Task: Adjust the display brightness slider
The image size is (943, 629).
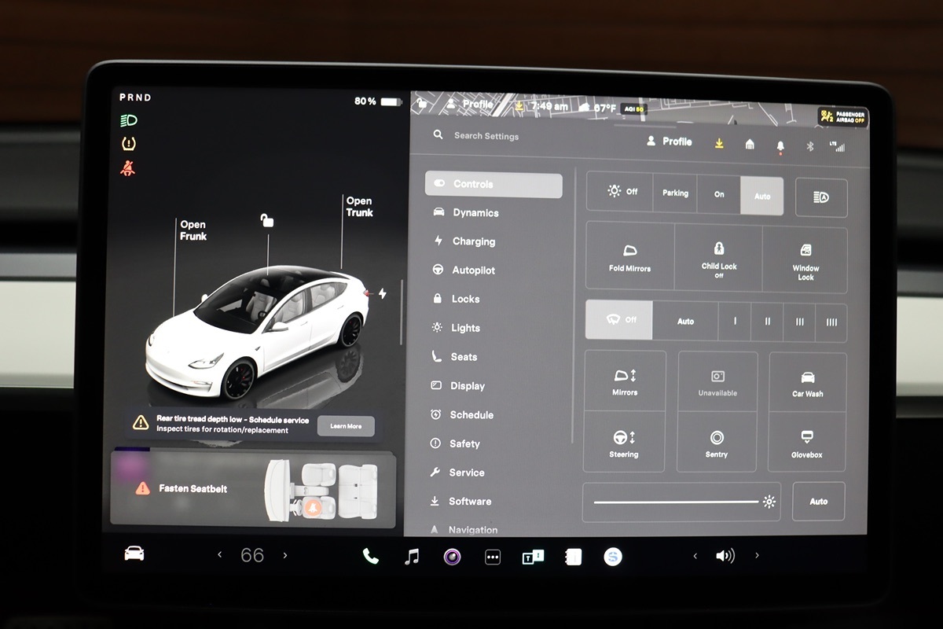Action: [676, 501]
